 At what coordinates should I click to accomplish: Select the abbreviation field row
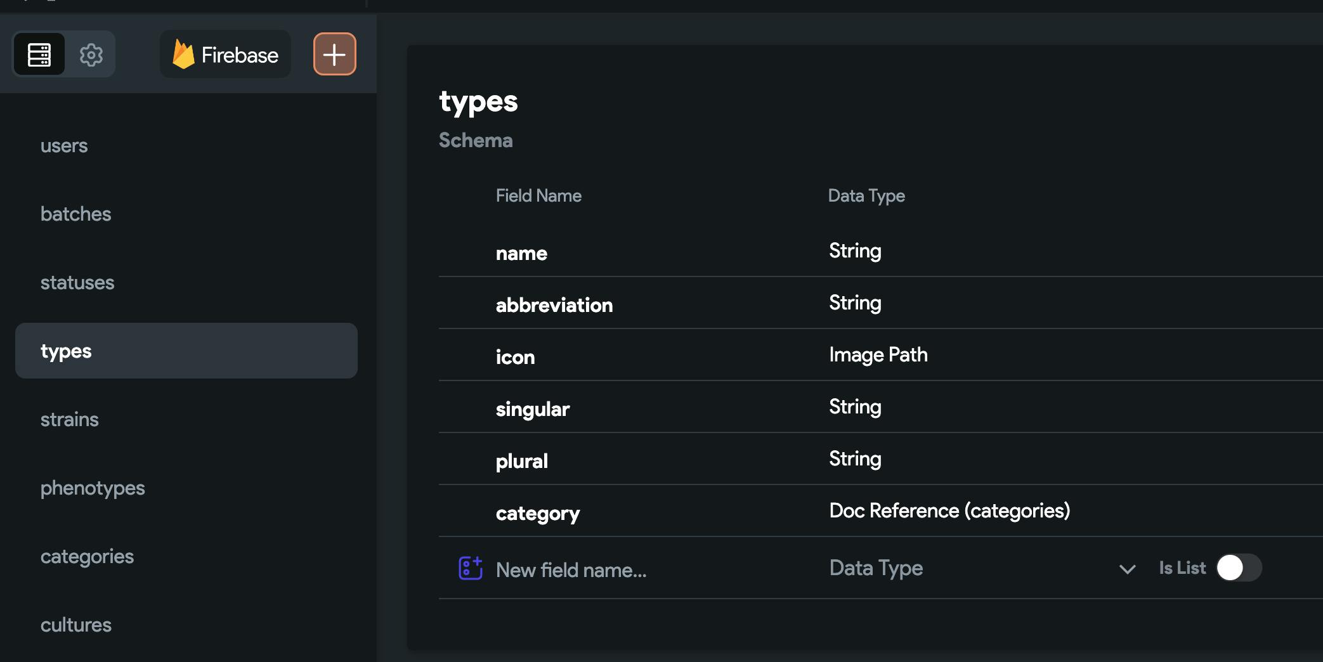[x=554, y=305]
